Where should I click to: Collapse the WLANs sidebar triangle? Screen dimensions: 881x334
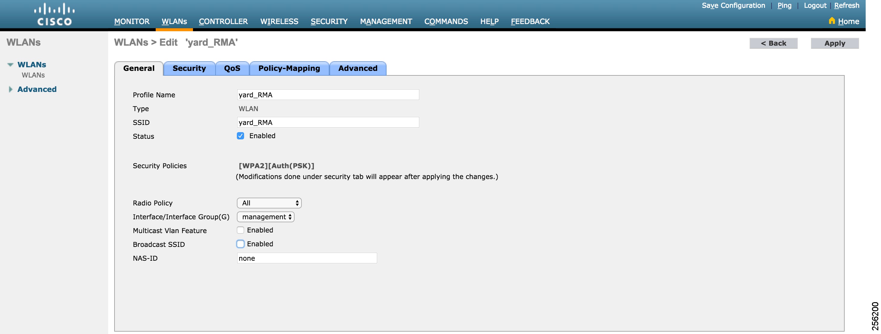[11, 65]
